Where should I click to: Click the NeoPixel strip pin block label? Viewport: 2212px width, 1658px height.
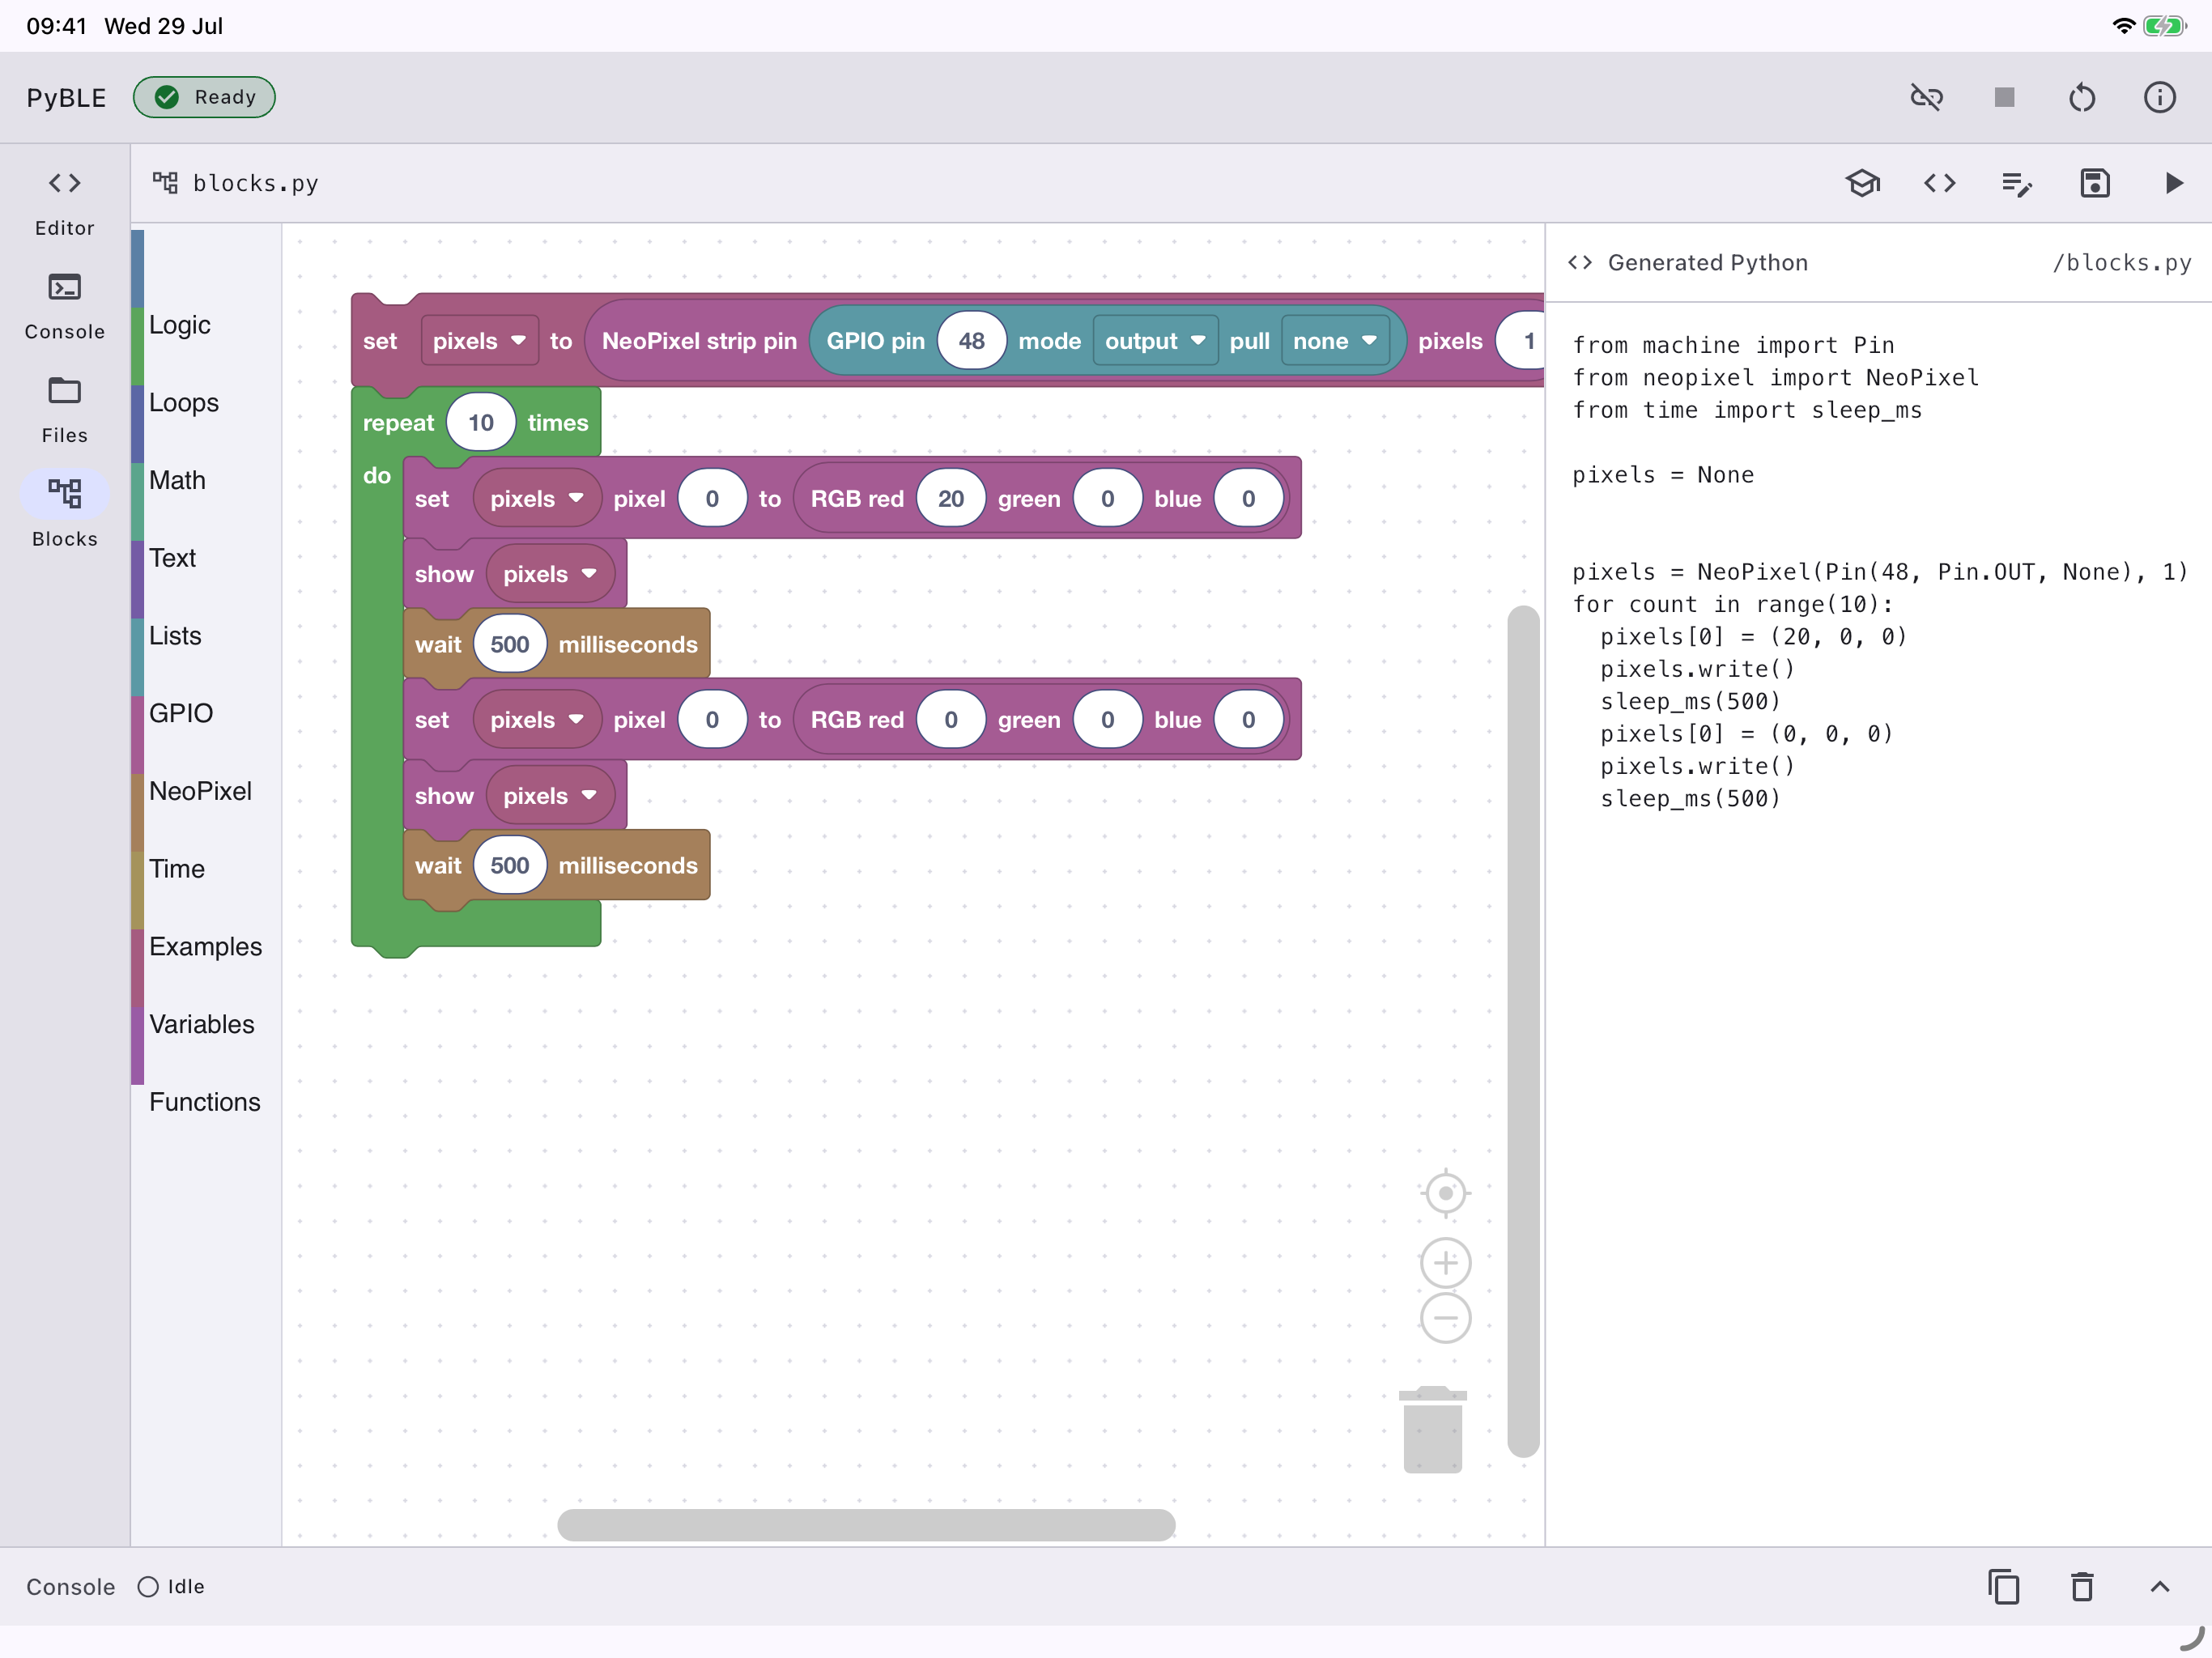click(699, 341)
